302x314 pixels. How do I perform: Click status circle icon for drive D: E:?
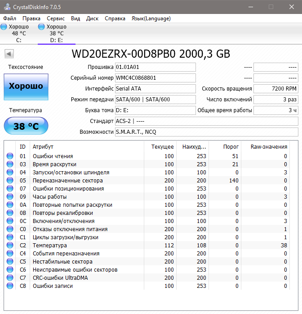[41, 27]
